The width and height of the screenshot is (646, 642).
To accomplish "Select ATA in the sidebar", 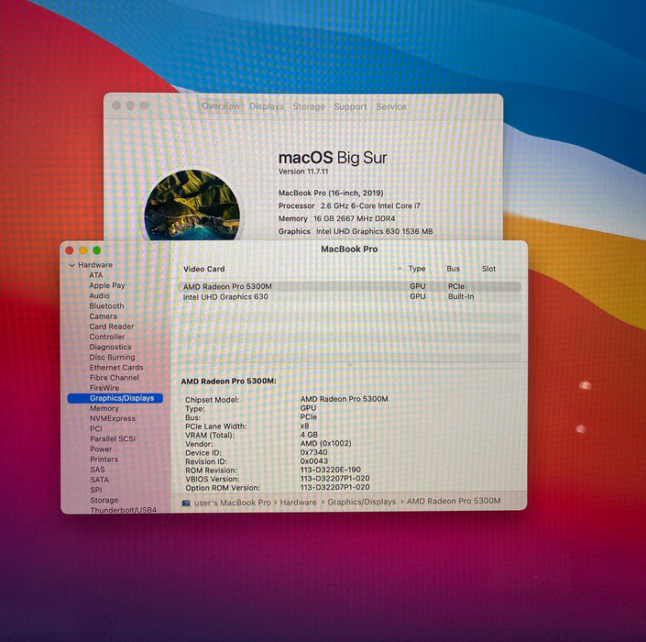I will click(96, 275).
